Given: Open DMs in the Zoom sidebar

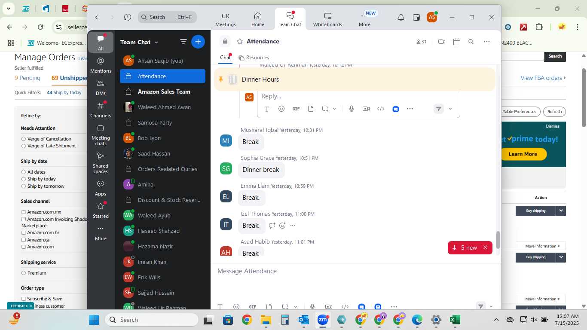Looking at the screenshot, I should 101,87.
